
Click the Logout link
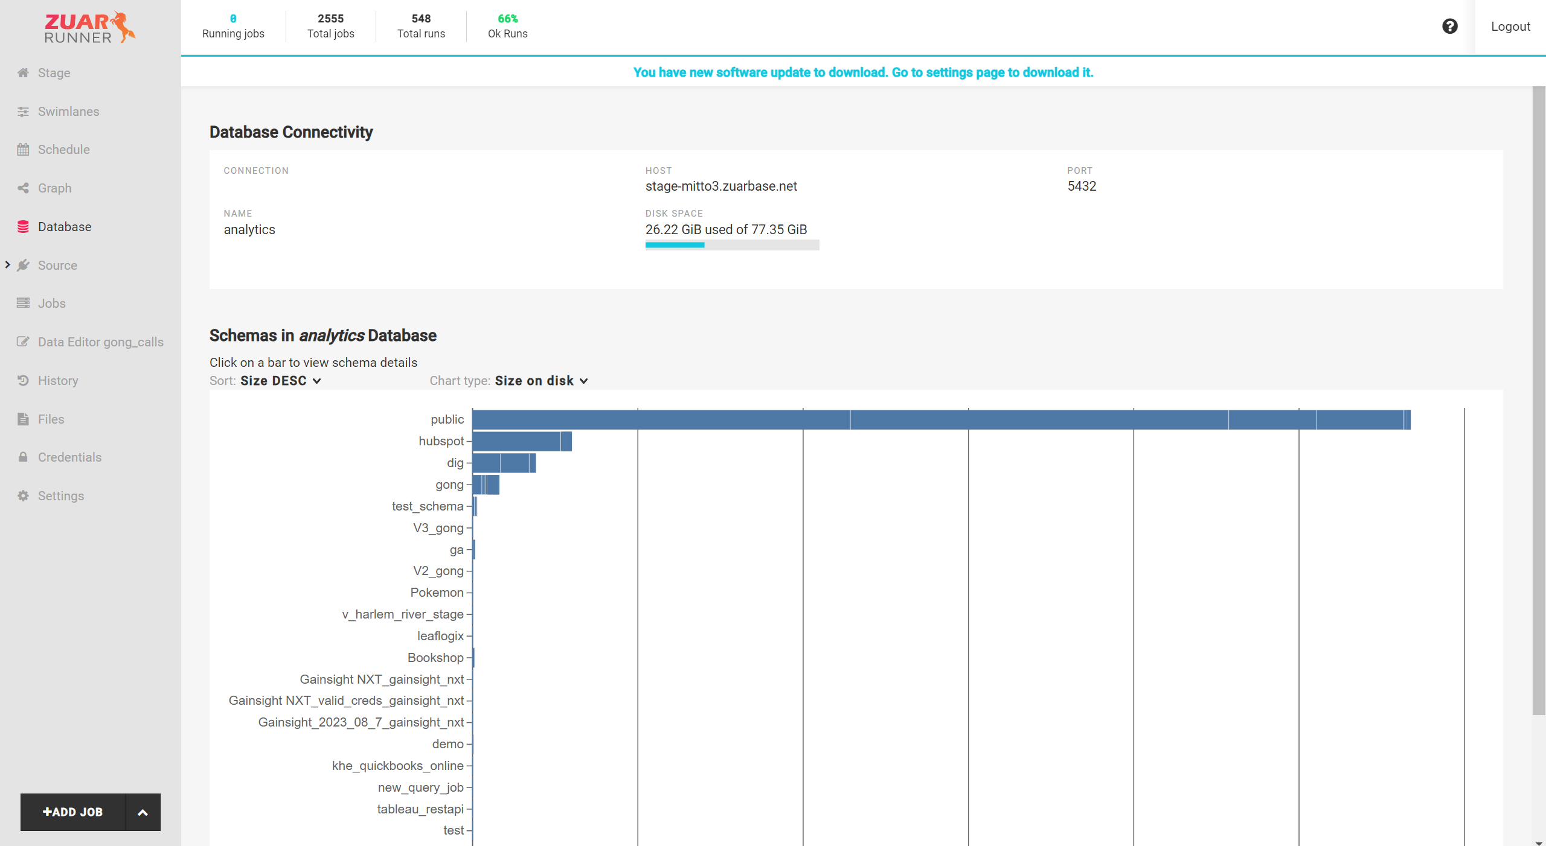point(1510,27)
